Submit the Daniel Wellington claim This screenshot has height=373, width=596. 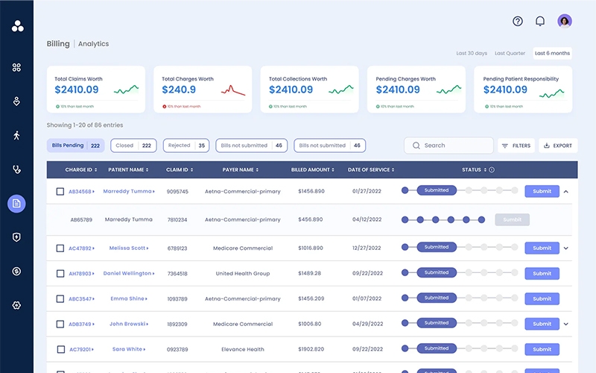tap(542, 274)
